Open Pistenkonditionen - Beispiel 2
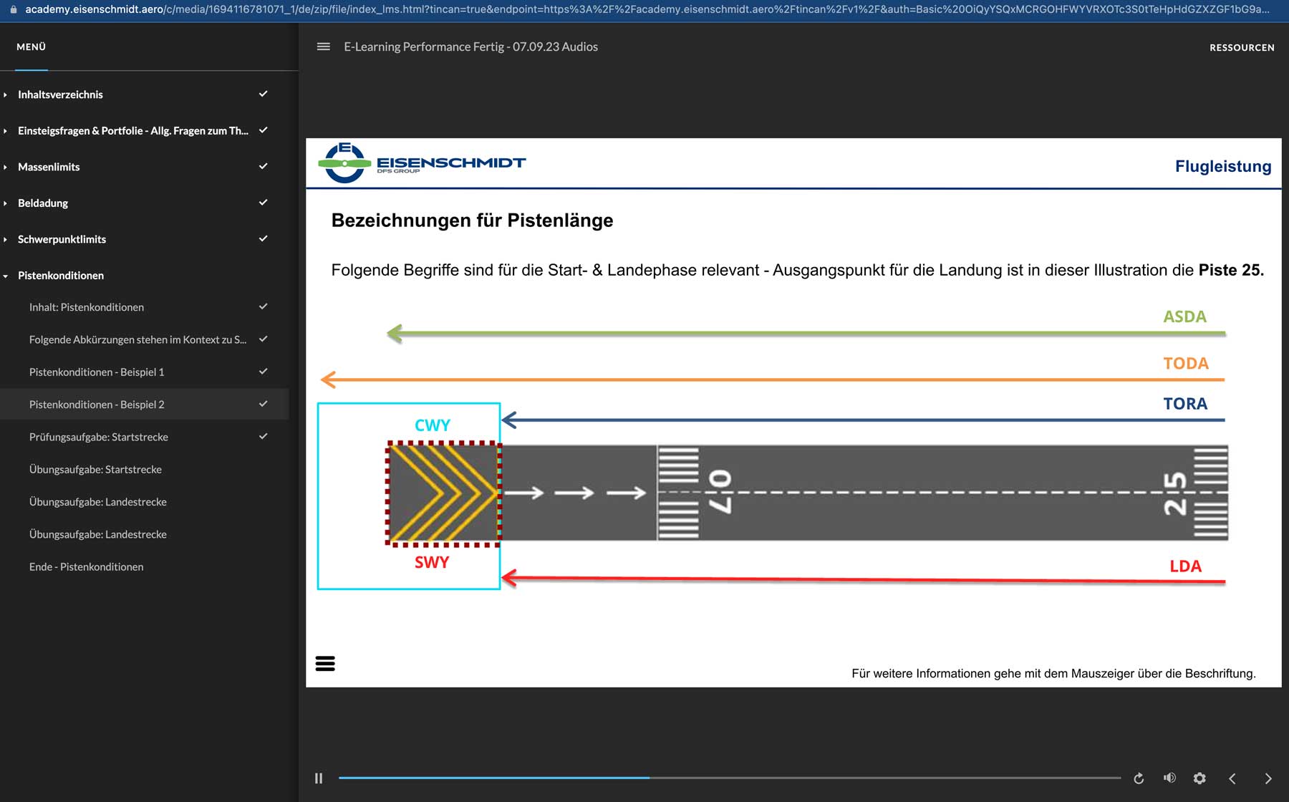This screenshot has height=802, width=1289. [97, 405]
